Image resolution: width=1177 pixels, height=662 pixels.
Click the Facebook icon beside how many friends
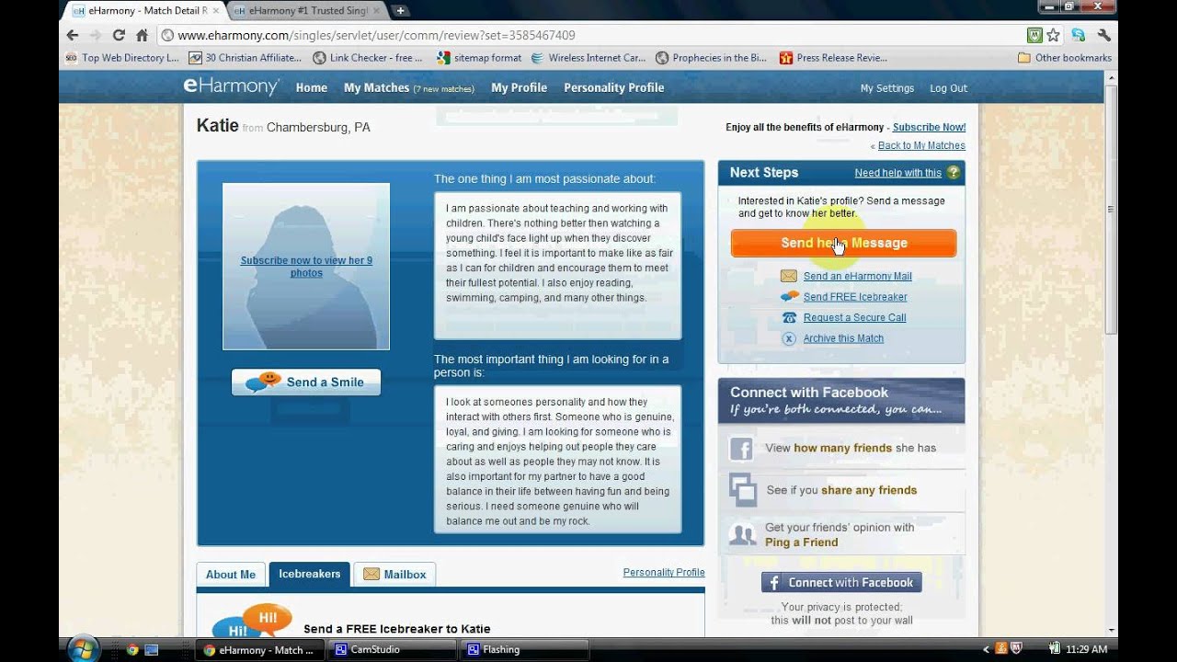(741, 449)
